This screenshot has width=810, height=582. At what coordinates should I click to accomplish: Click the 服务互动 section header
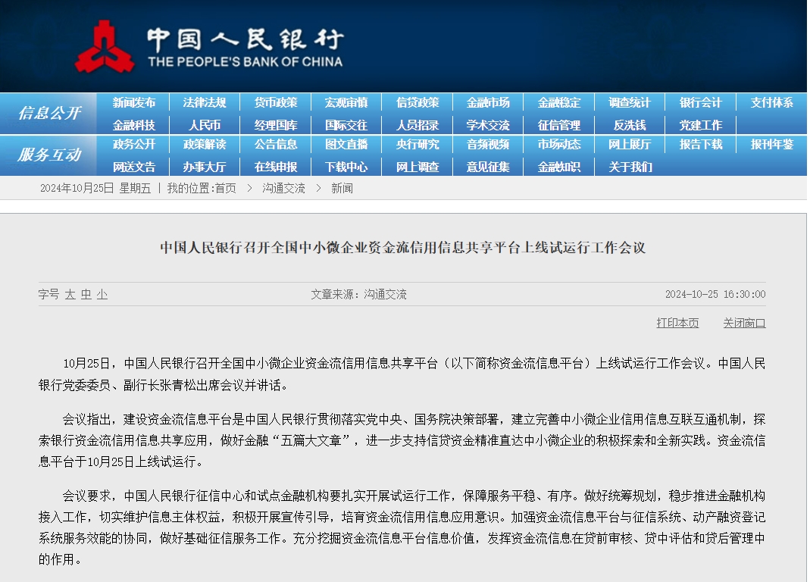point(49,154)
